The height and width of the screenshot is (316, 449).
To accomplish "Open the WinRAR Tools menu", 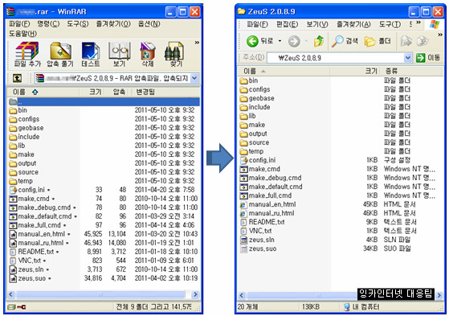I will (78, 24).
